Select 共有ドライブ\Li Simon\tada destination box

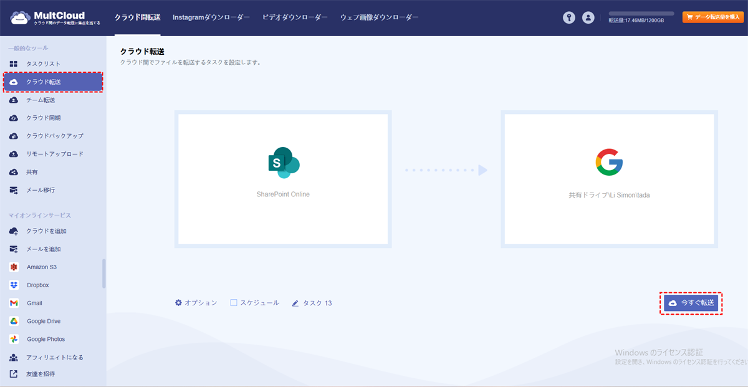point(609,179)
